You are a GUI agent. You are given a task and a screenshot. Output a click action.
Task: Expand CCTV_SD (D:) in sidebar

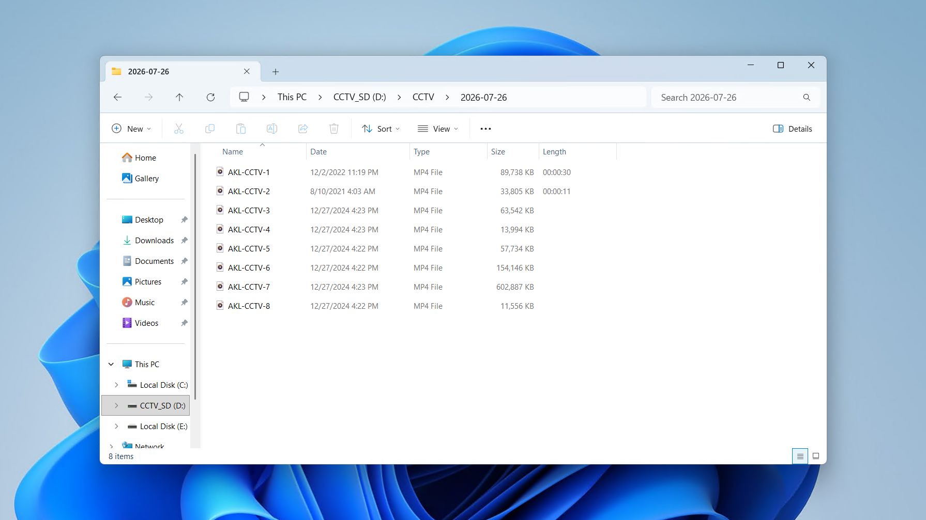click(116, 405)
